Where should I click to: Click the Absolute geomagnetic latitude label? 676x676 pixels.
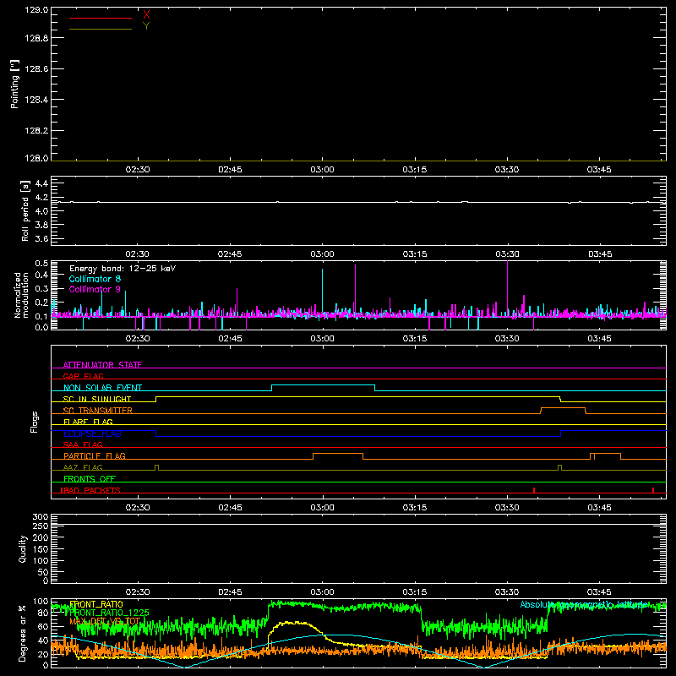point(584,604)
